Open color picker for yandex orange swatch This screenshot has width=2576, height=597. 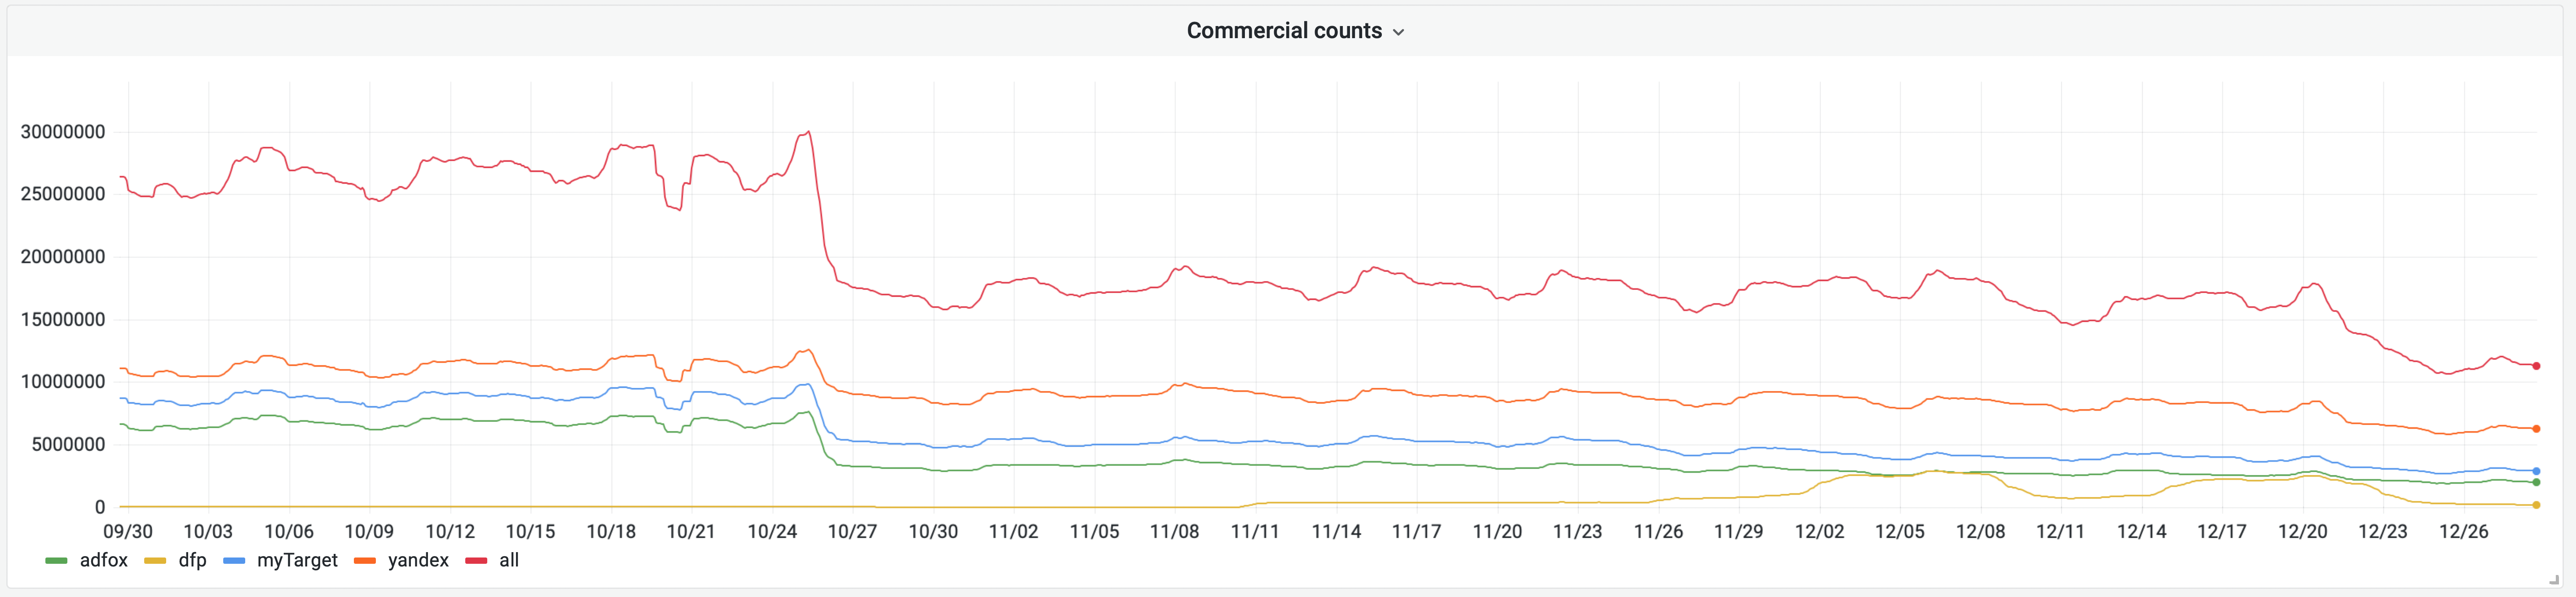(365, 561)
